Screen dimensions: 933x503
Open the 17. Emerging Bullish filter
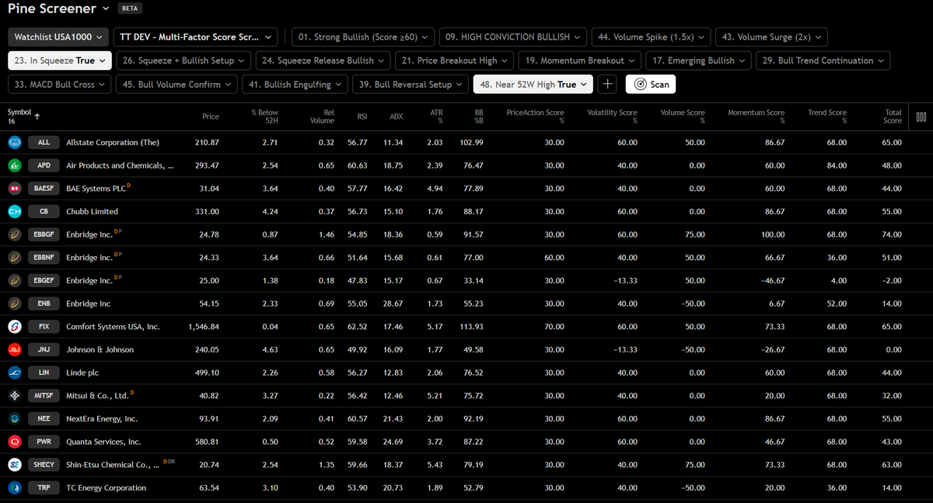tap(699, 61)
